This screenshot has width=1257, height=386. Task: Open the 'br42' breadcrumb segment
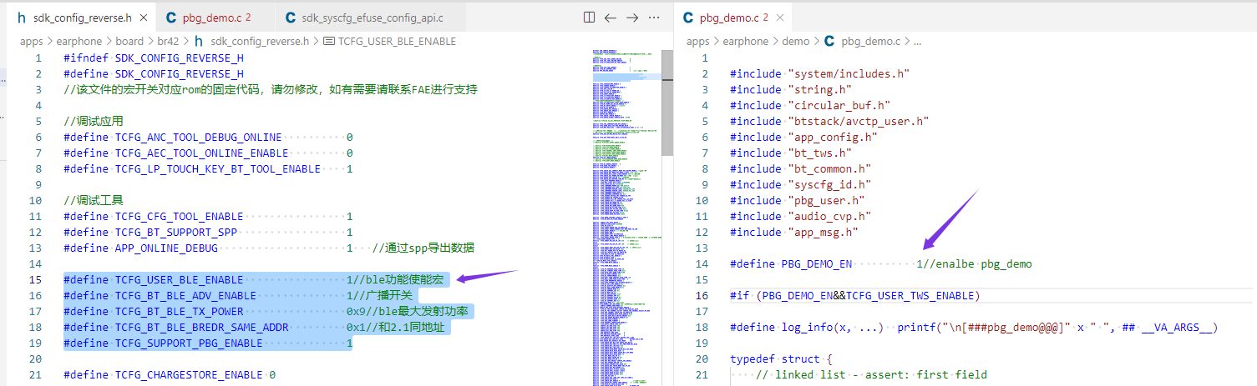tap(169, 41)
